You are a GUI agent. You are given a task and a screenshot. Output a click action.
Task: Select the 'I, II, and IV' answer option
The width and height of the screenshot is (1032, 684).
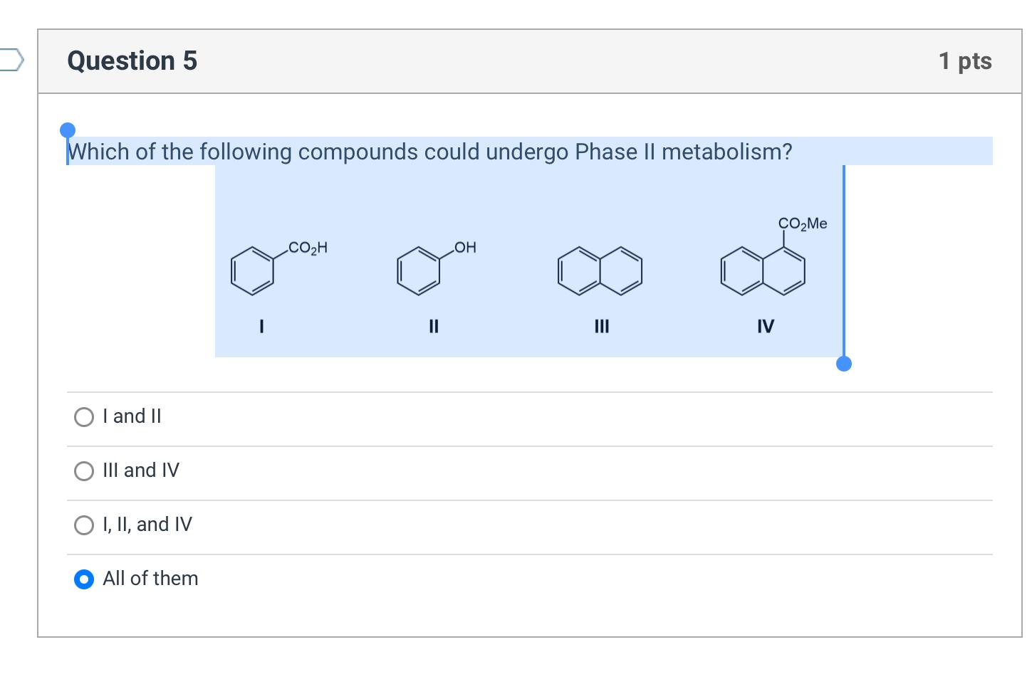84,525
